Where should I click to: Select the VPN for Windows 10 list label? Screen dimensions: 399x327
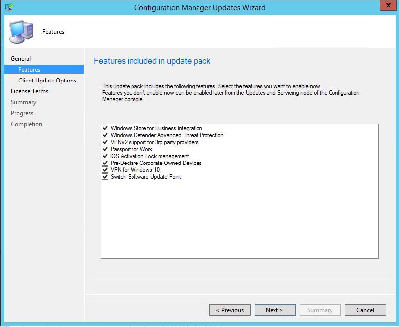135,170
